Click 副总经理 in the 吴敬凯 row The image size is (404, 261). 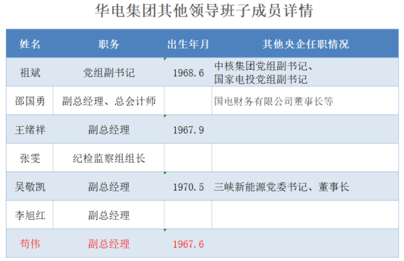pos(109,187)
